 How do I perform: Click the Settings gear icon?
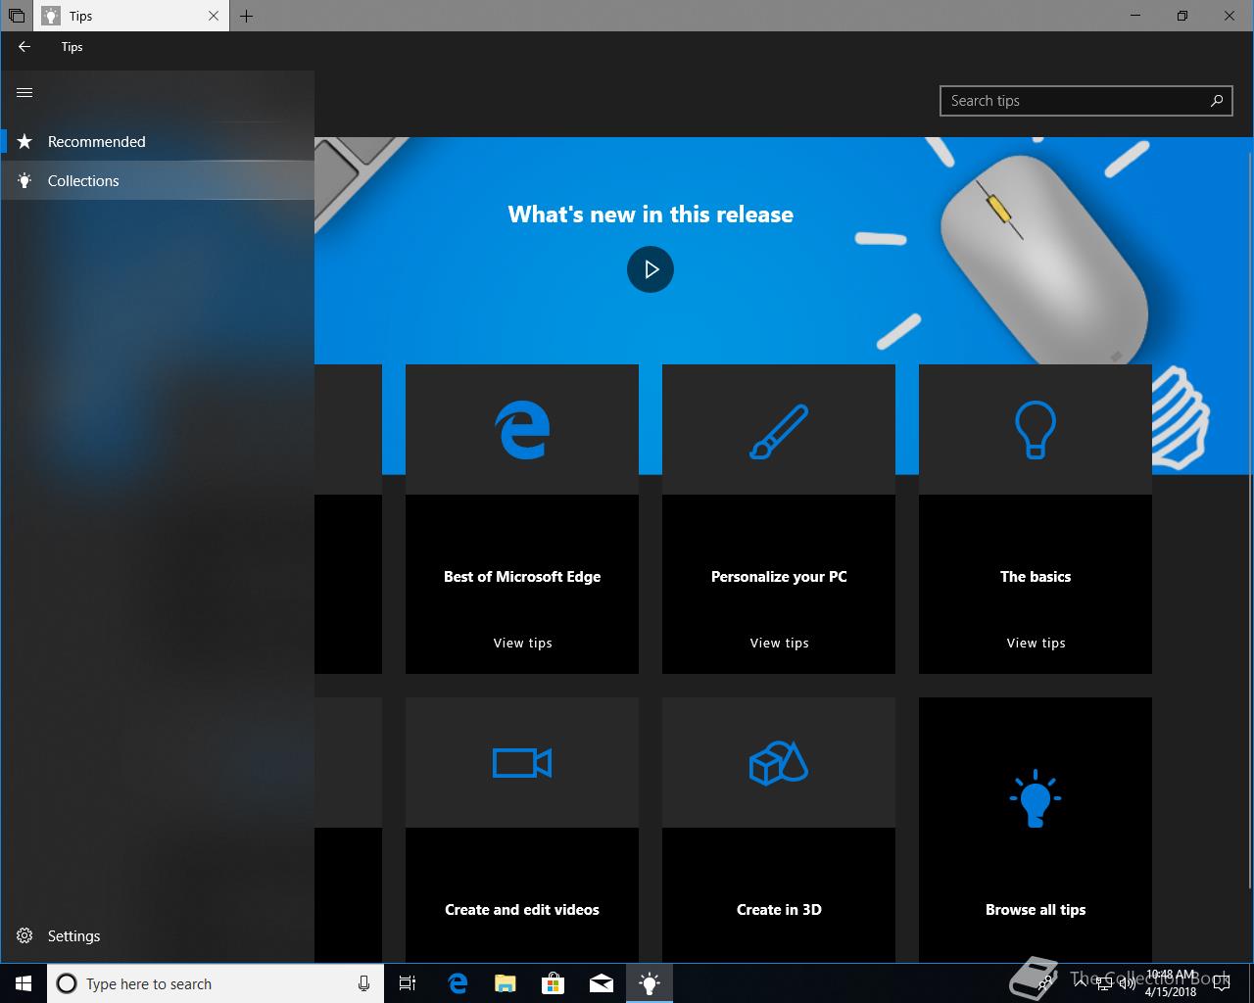tap(24, 935)
